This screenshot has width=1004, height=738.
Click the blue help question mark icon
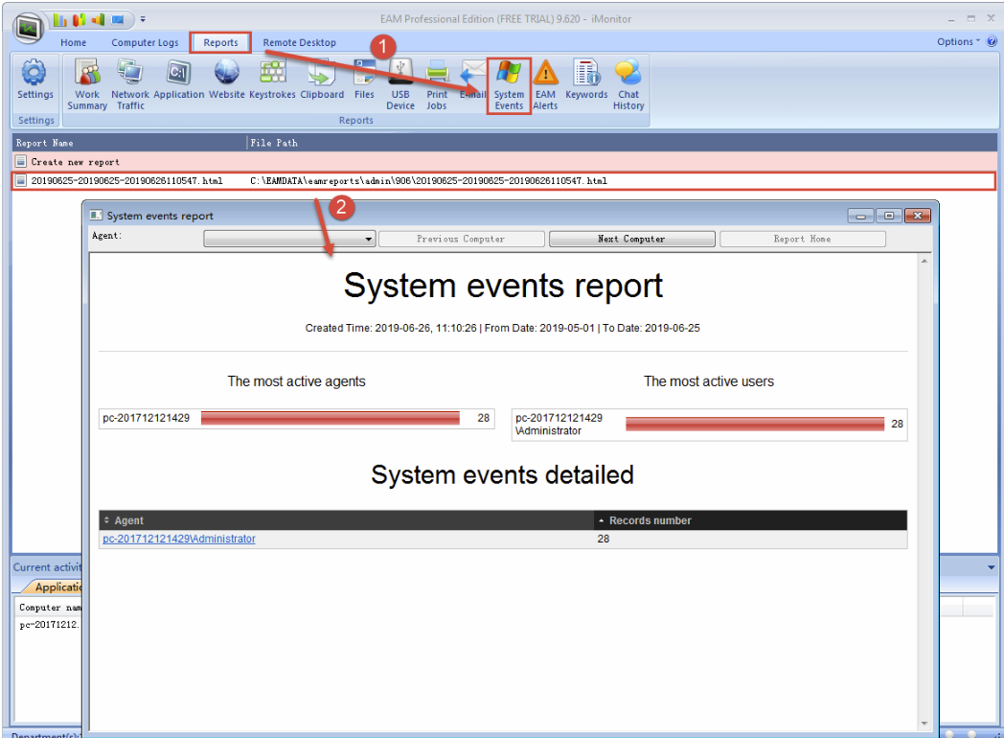coord(992,41)
